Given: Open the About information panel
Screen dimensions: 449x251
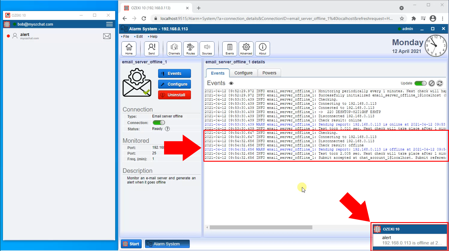Looking at the screenshot, I should 262,49.
